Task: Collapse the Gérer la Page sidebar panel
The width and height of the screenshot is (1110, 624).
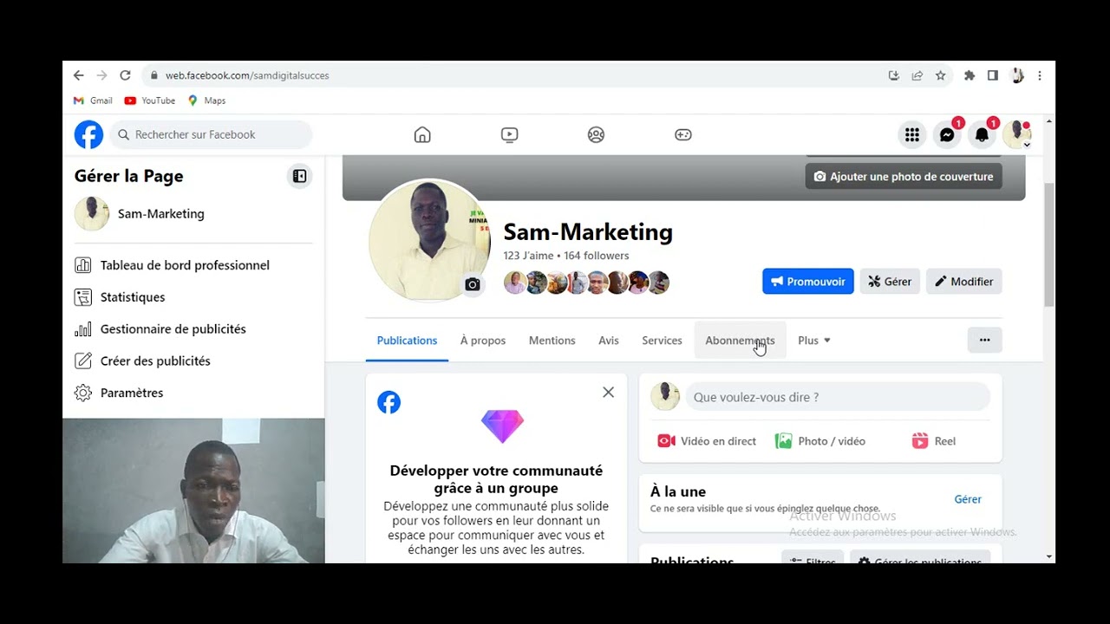Action: (299, 176)
